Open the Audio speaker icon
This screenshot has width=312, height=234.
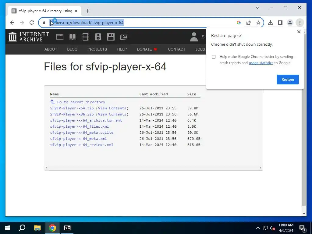point(98,37)
